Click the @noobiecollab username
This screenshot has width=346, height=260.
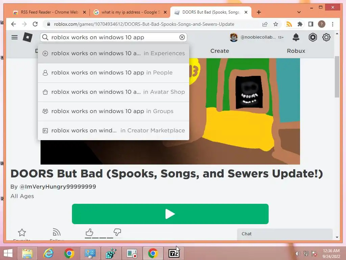258,37
